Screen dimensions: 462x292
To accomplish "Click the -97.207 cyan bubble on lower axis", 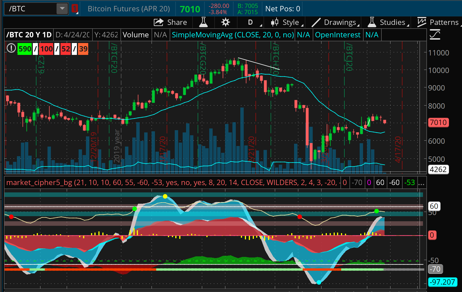I will click(442, 282).
